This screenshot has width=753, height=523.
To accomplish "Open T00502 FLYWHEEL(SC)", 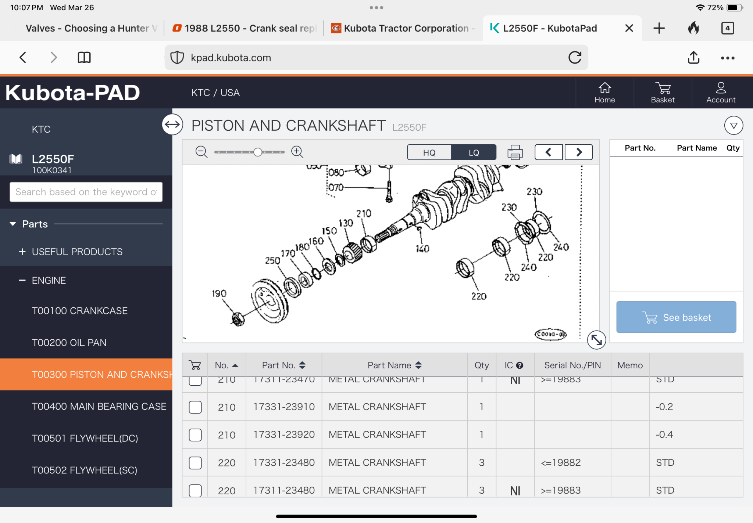I will click(85, 470).
